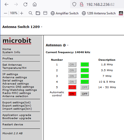Click OFF for antenna 3 (7 MHz)
Image resolution: width=124 pixels, height=140 pixels.
84,76
